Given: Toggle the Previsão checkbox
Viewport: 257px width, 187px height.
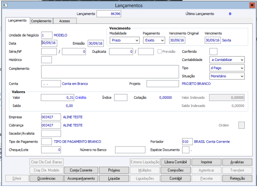Looking at the screenshot, I should (x=160, y=51).
